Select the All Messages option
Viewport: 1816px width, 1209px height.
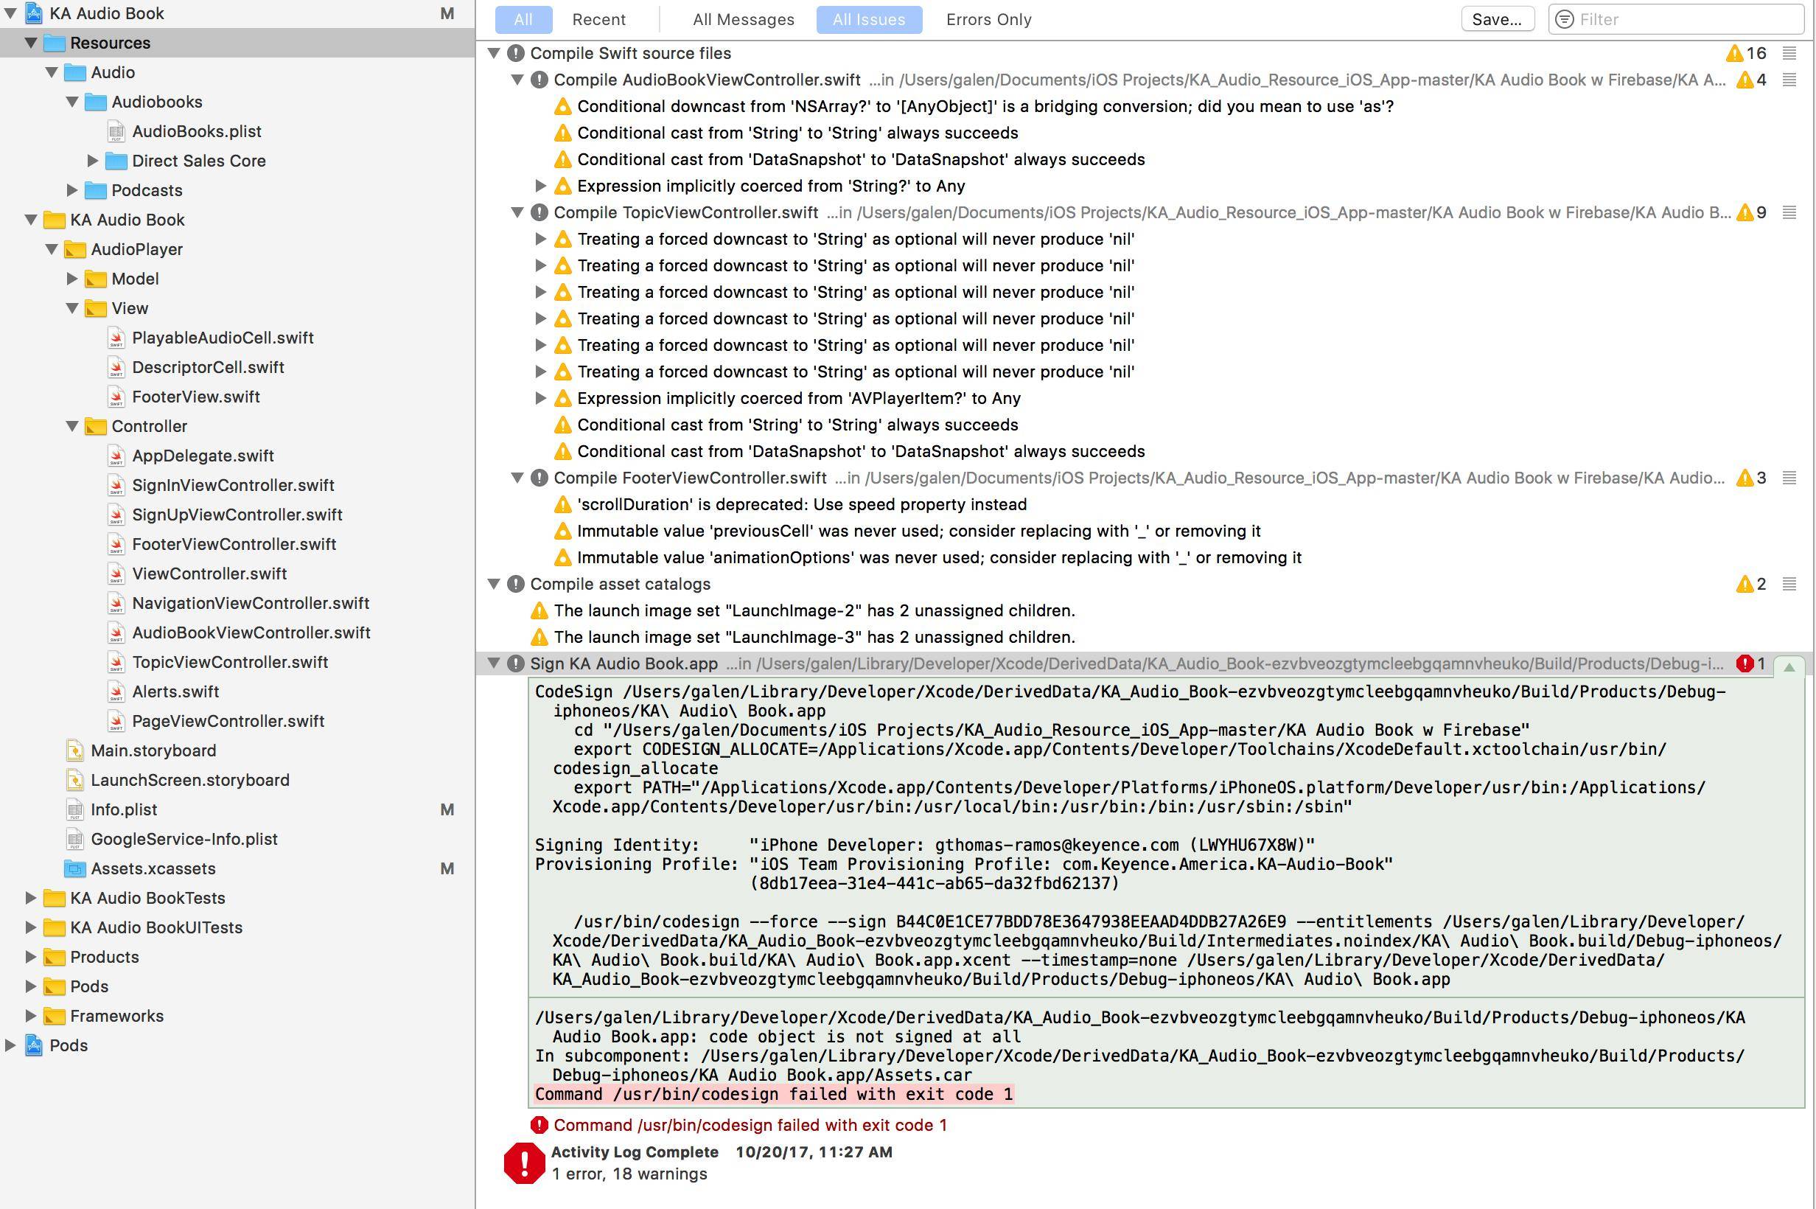tap(743, 19)
